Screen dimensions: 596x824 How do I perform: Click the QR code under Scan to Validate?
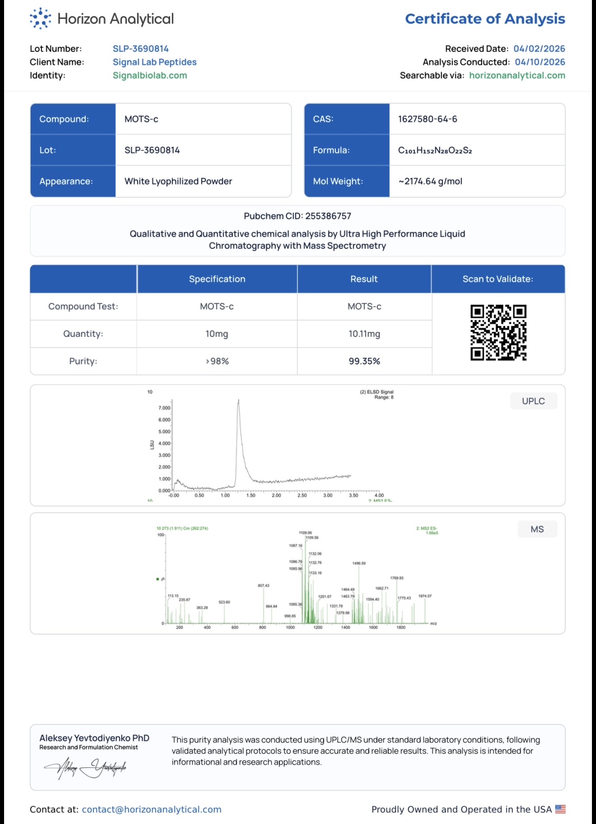(498, 332)
